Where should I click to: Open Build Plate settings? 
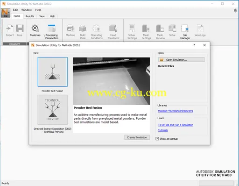pyautogui.click(x=83, y=32)
